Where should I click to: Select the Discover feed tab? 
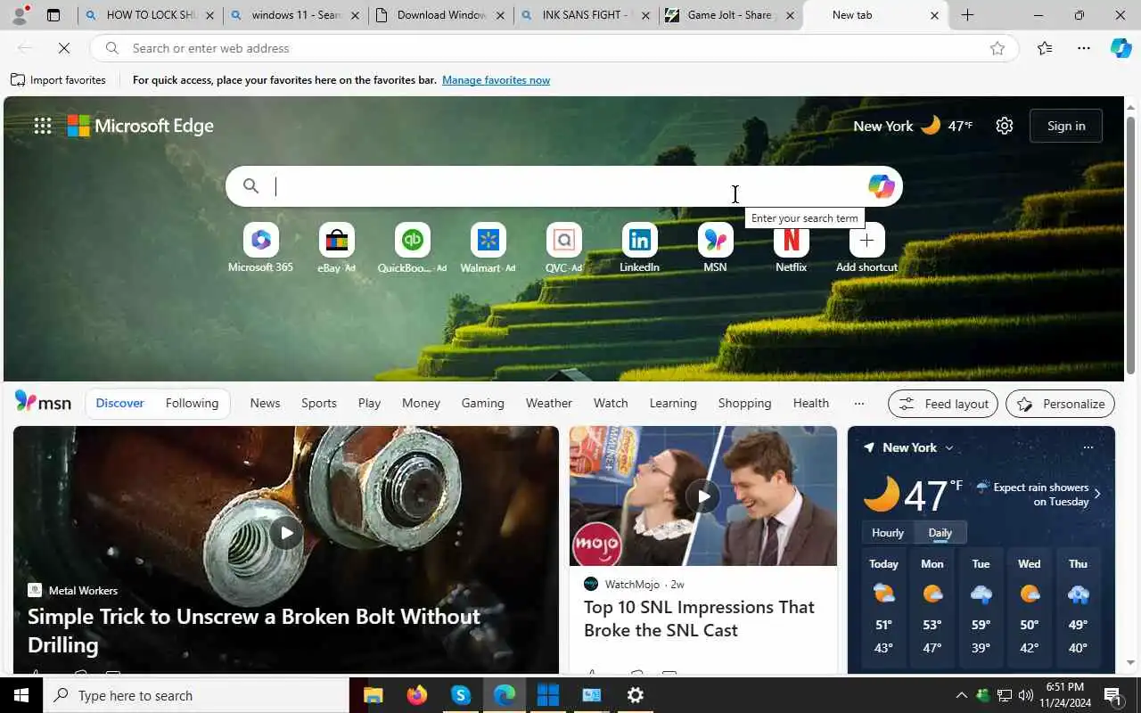tap(119, 403)
